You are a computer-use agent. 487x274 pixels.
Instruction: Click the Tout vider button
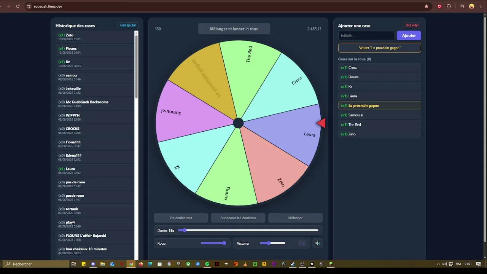click(x=412, y=25)
